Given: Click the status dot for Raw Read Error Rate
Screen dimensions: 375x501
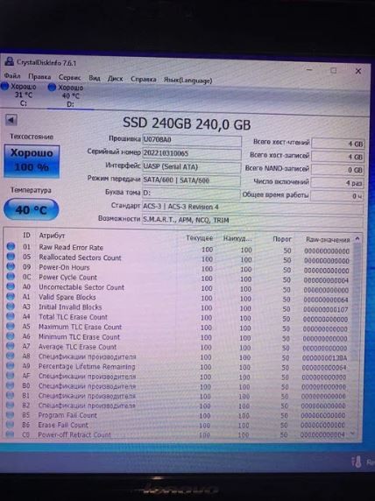Looking at the screenshot, I should tap(11, 246).
